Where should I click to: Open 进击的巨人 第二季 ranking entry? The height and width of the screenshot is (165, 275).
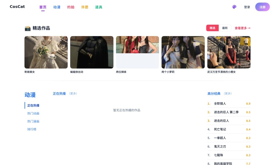point(226,112)
